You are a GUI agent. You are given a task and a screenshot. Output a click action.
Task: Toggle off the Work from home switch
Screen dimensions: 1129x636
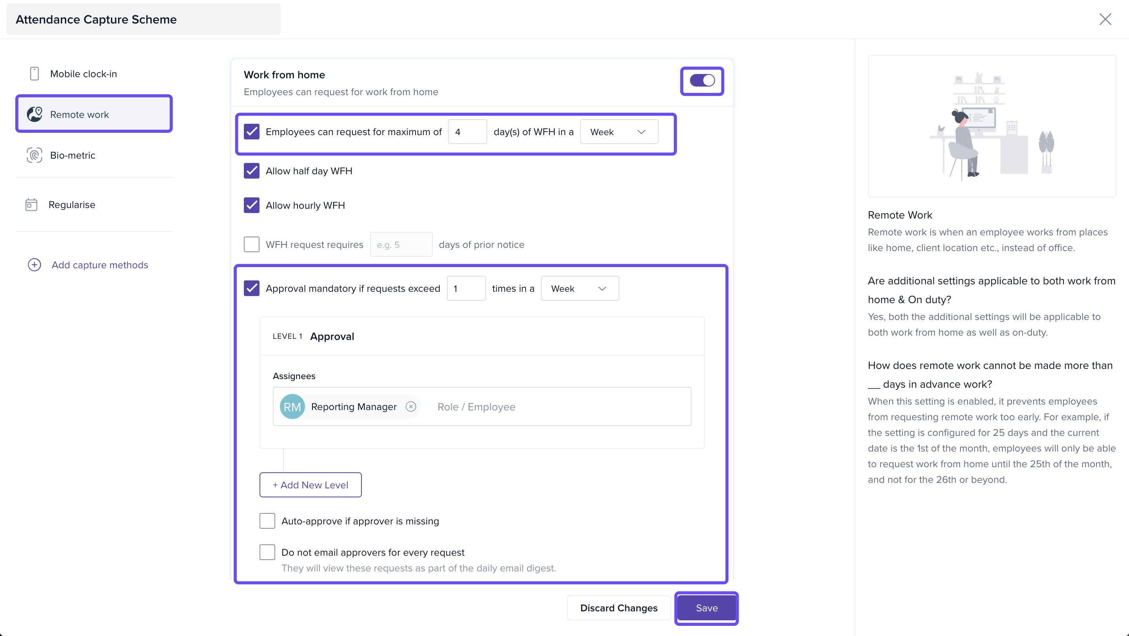click(702, 81)
